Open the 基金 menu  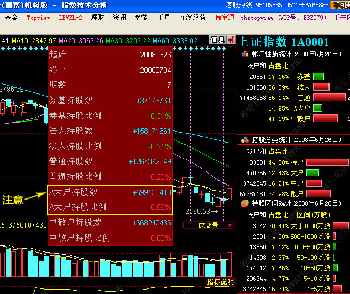pos(11,18)
